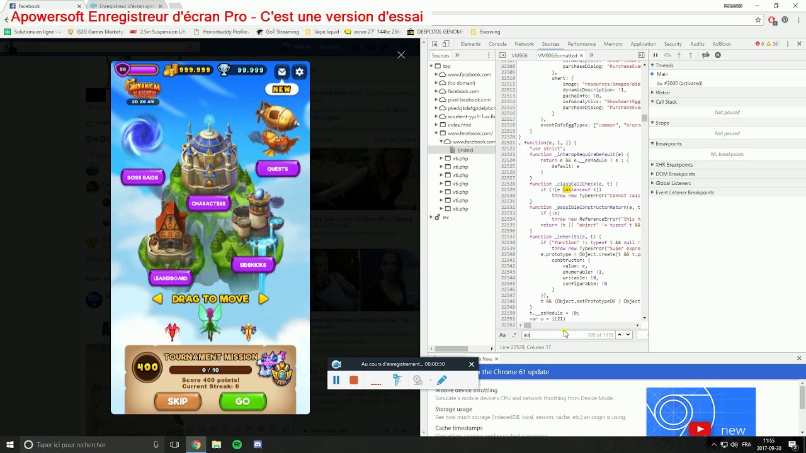Open the settings gear in the game

coord(300,72)
